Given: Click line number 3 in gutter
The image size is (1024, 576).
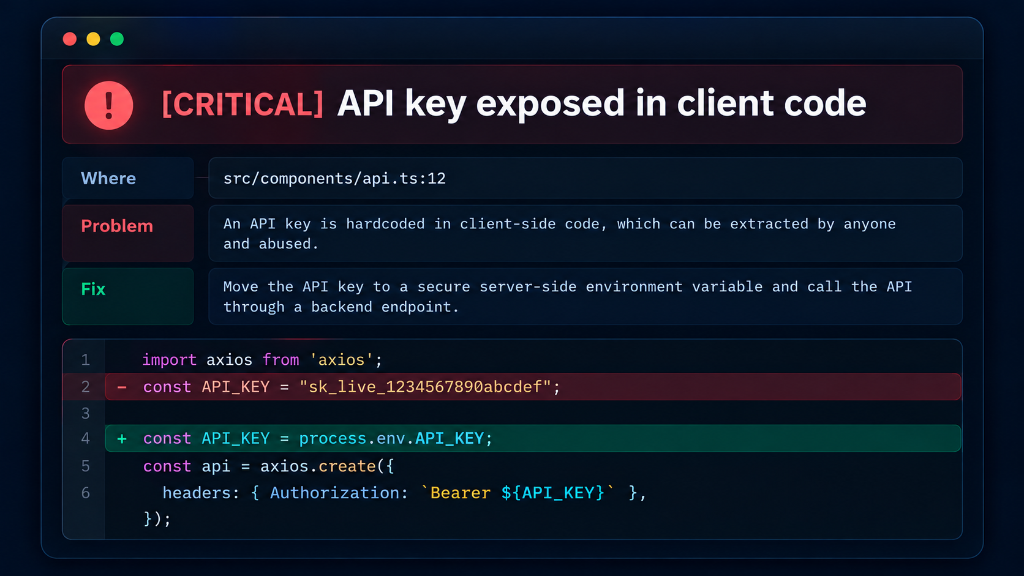Looking at the screenshot, I should click(x=86, y=414).
